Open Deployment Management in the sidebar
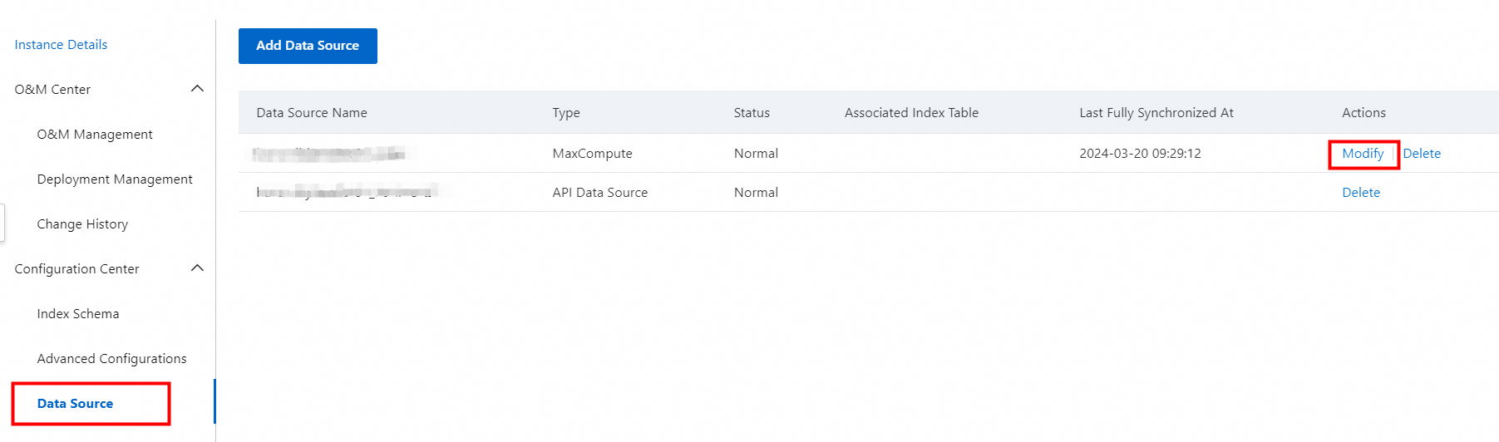The image size is (1499, 442). click(x=115, y=179)
